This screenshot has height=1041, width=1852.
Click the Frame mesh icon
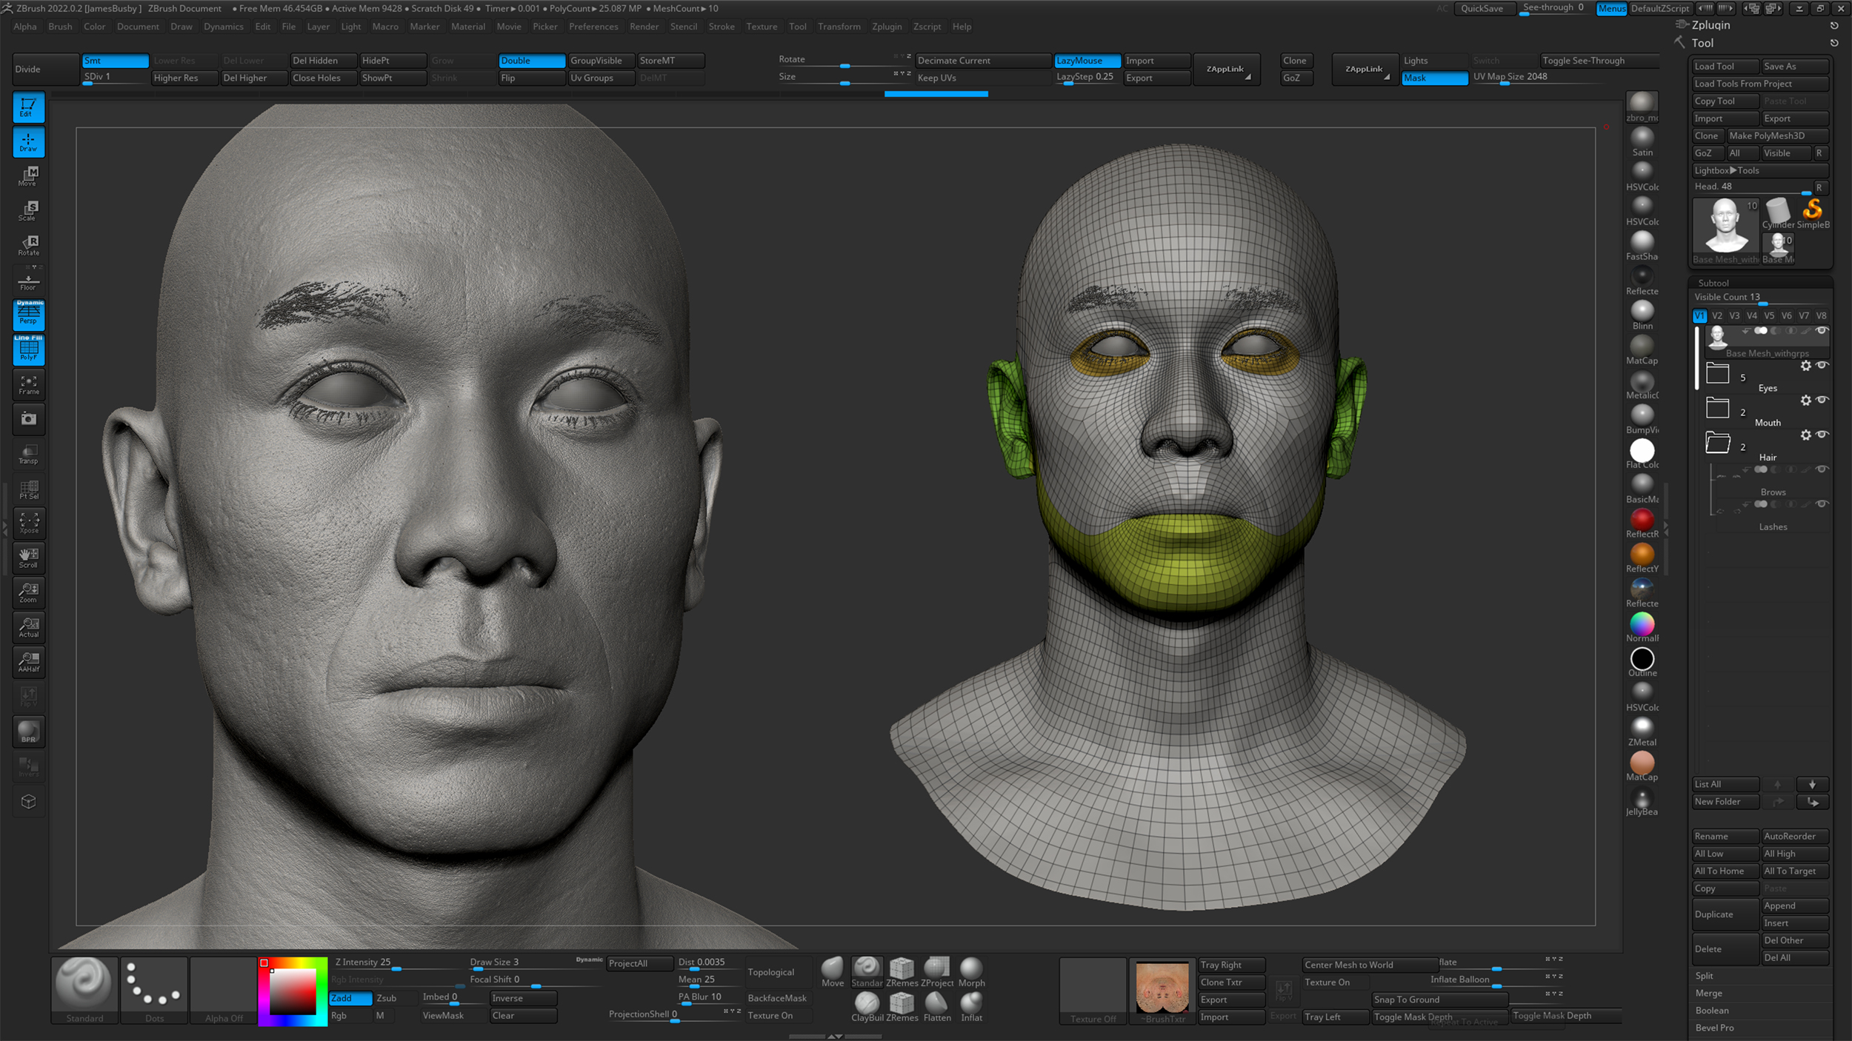tap(29, 384)
